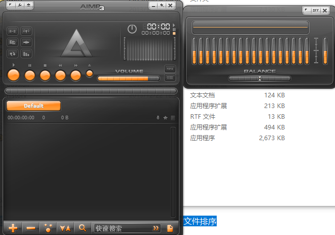Select the 文本文档 124 KB row
This screenshot has width=335, height=235.
coord(238,95)
